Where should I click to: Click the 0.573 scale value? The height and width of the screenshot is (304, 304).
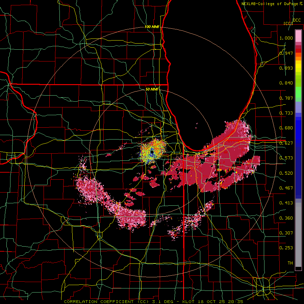coord(286,158)
